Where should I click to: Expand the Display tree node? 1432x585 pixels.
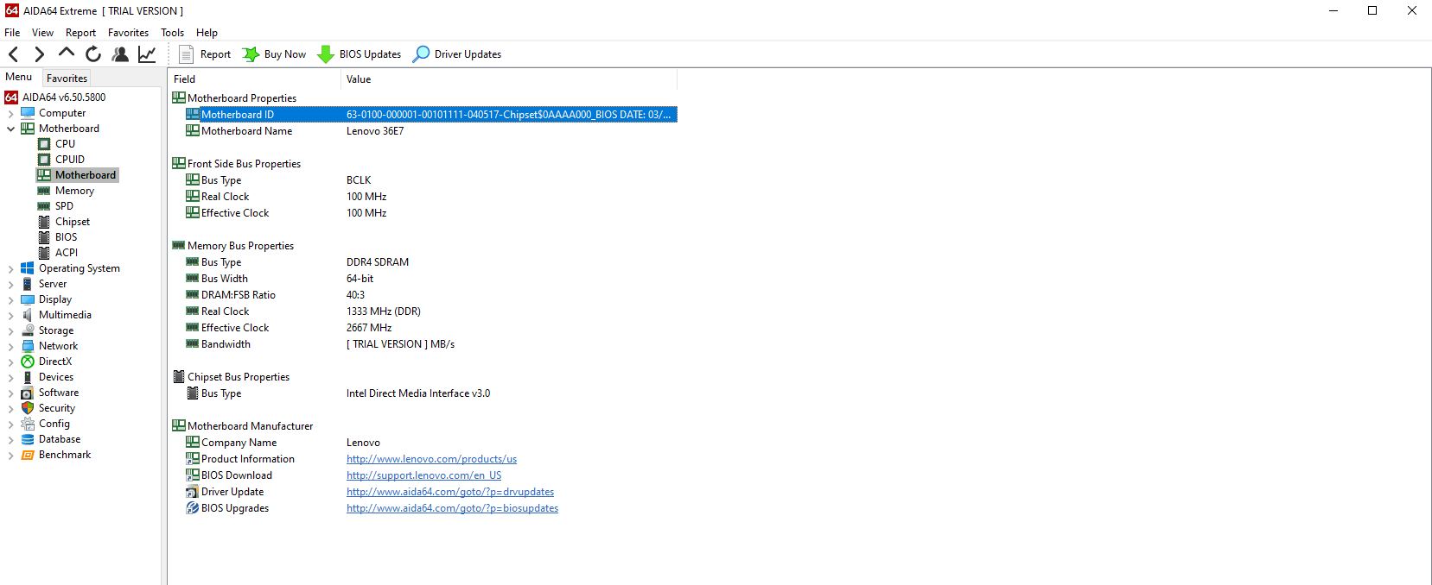click(10, 299)
